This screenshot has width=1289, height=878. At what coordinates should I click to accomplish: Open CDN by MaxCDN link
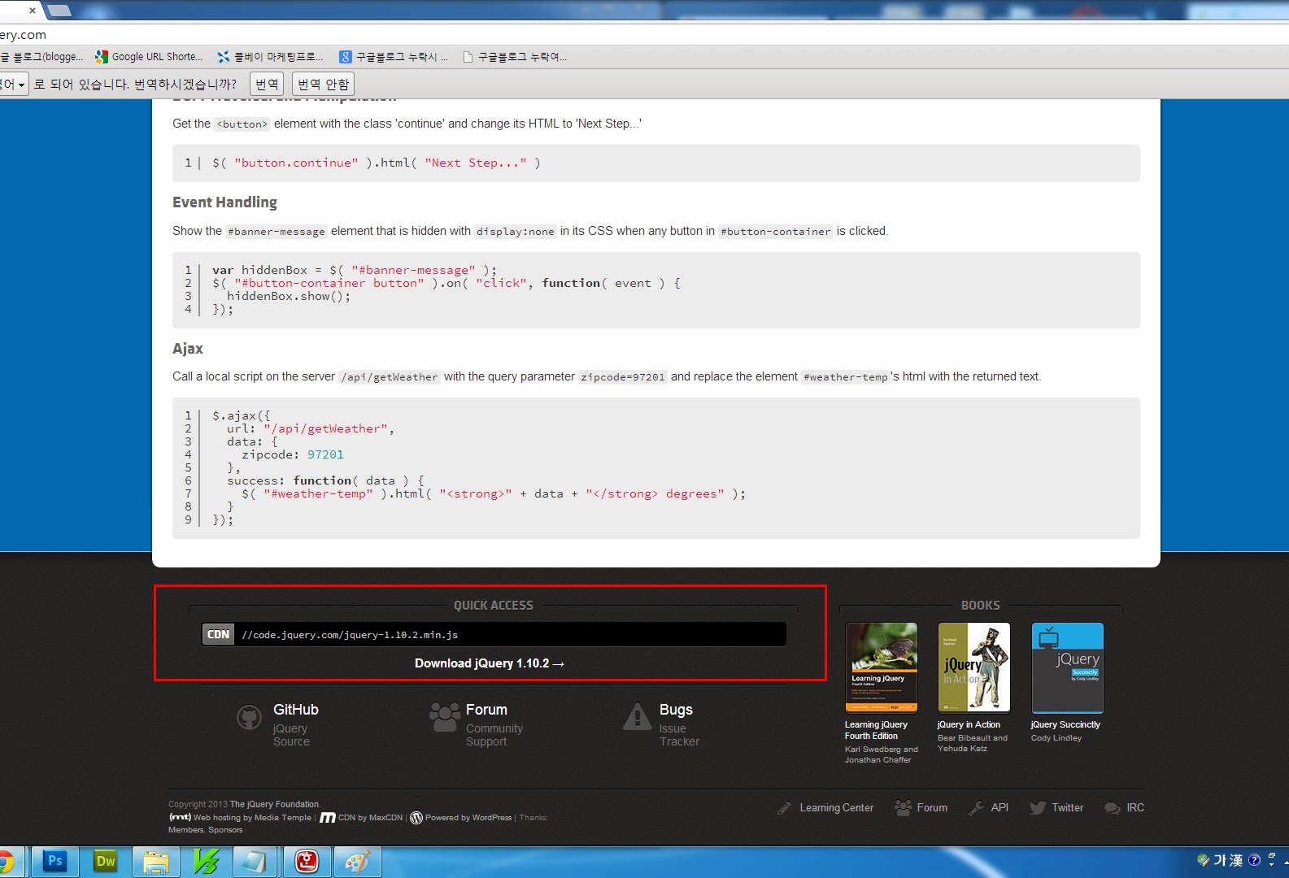(370, 818)
